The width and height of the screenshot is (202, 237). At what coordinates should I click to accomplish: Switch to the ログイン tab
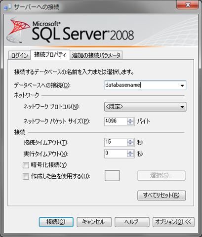(x=19, y=55)
